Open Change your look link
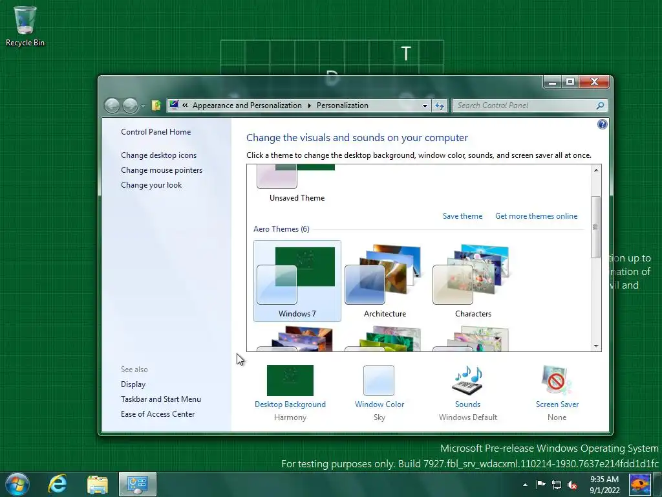This screenshot has width=662, height=497. [151, 184]
